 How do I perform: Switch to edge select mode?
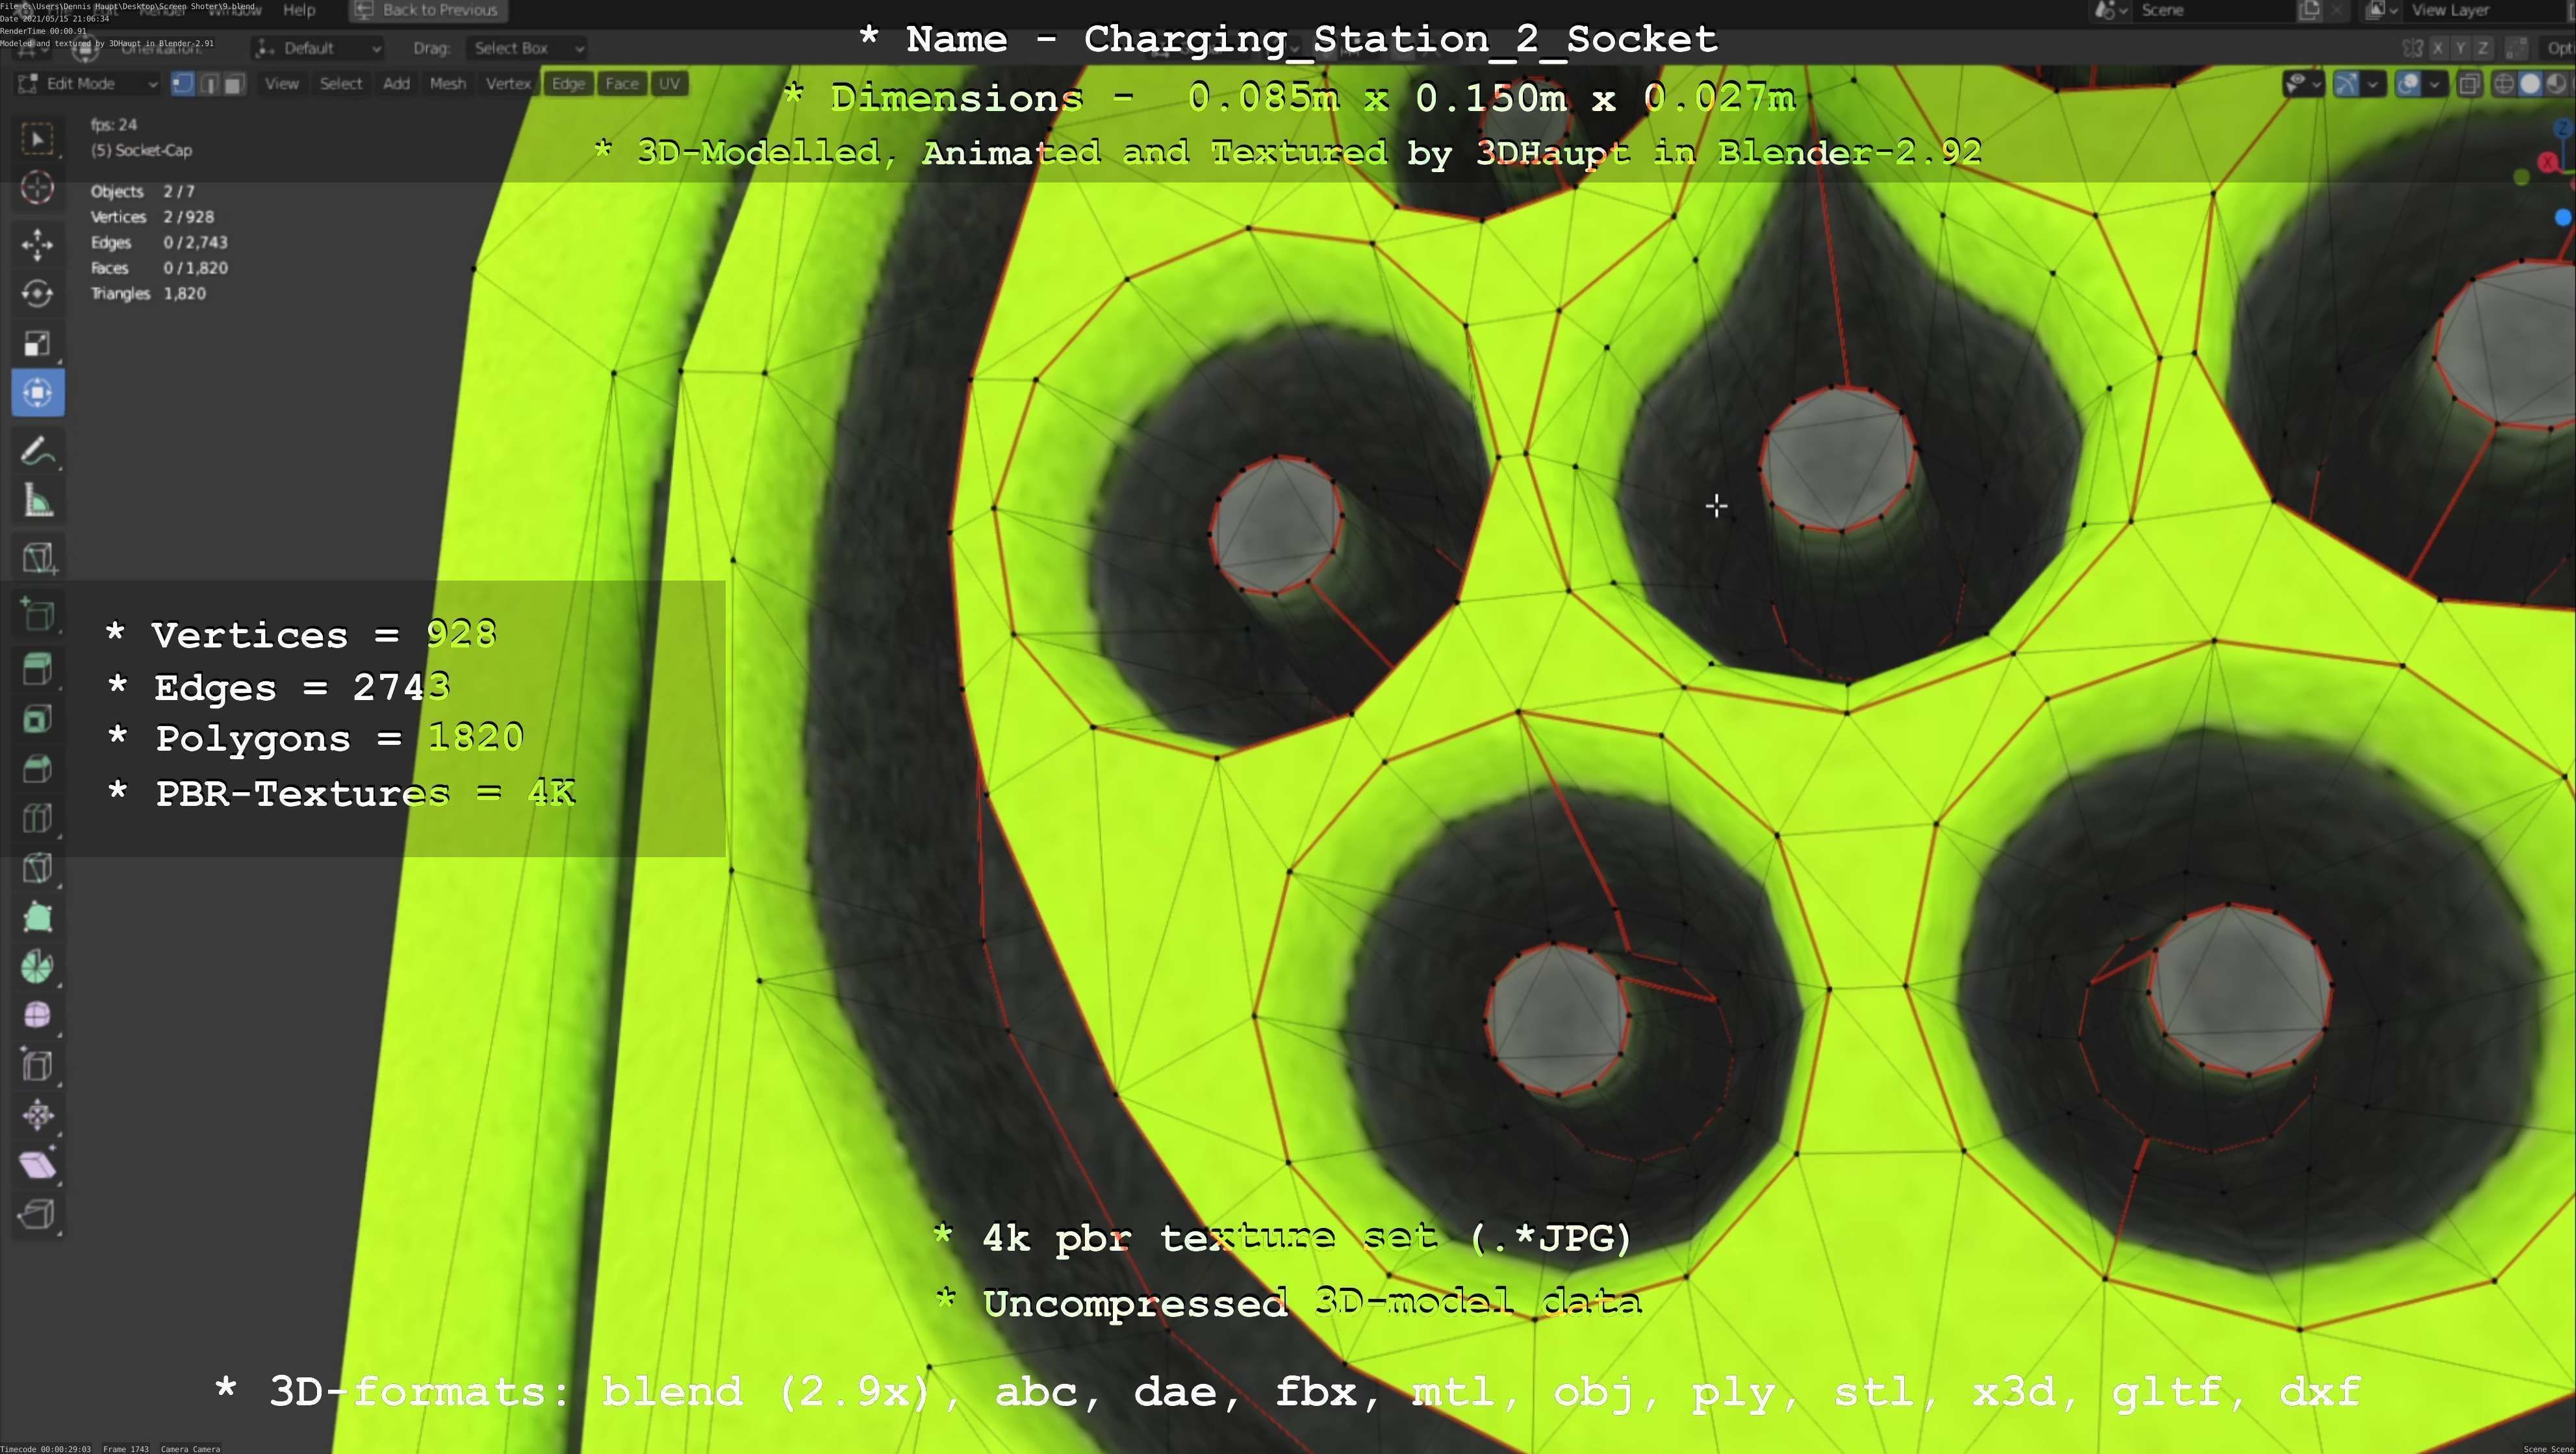(209, 84)
